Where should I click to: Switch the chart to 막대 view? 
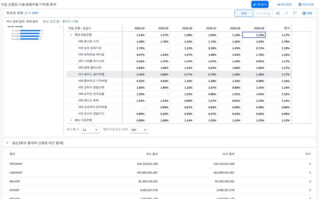[x=244, y=13]
